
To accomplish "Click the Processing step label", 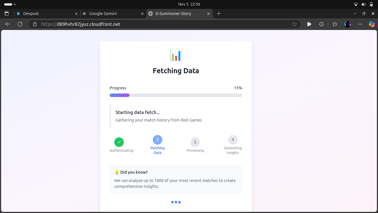I will 195,151.
